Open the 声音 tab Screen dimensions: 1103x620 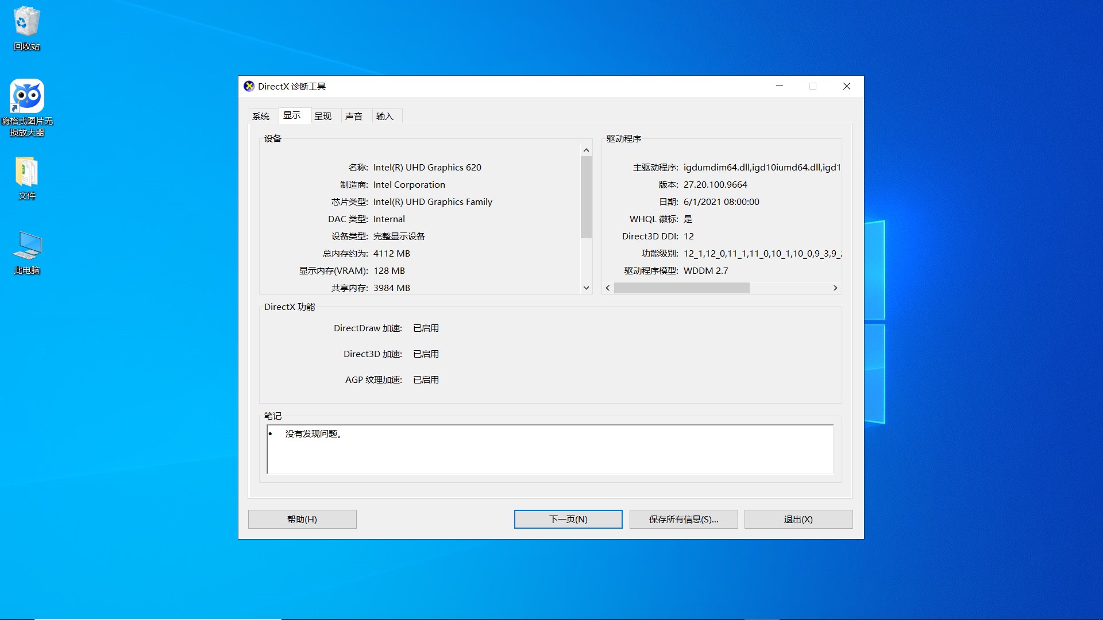click(x=355, y=115)
